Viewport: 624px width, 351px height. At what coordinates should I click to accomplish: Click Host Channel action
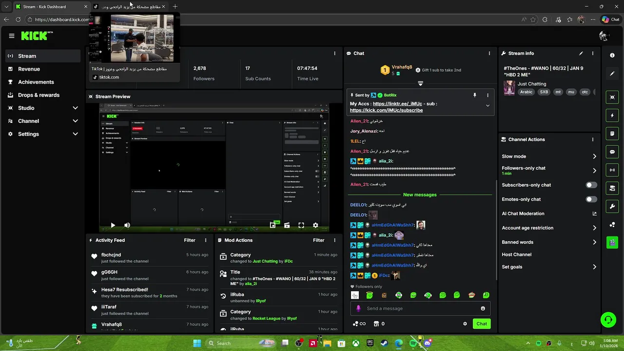(x=517, y=254)
